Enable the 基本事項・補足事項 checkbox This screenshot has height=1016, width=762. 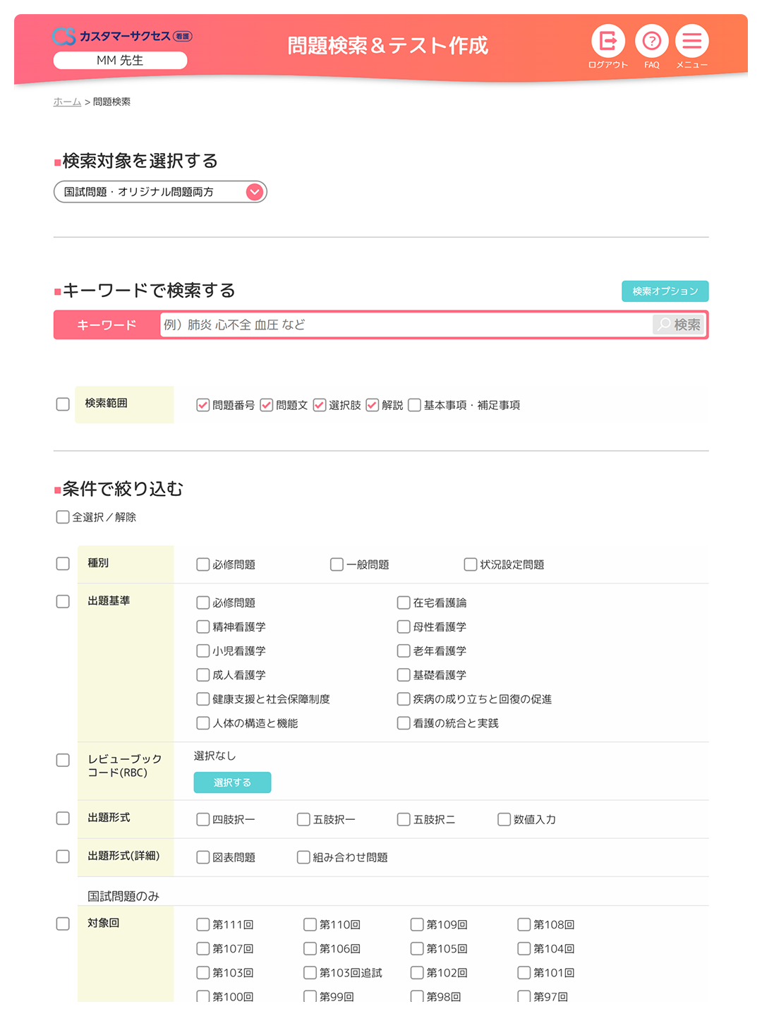tap(414, 404)
